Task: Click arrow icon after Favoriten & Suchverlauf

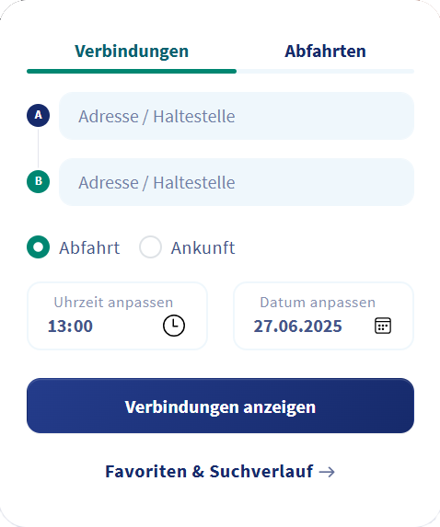Action: [x=327, y=472]
